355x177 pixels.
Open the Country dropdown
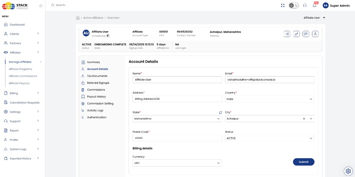click(269, 99)
